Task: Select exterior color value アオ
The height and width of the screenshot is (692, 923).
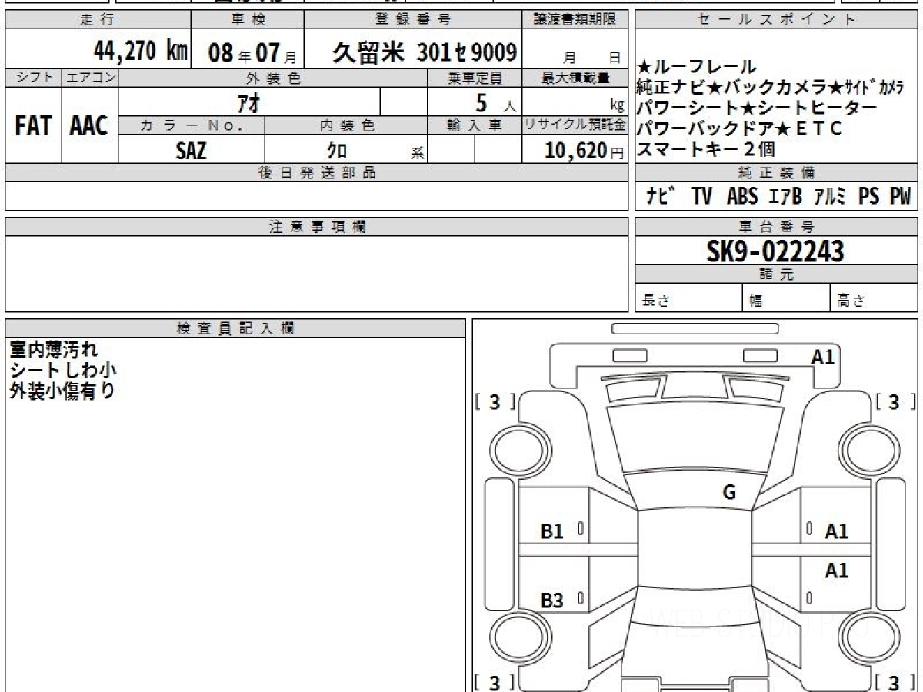Action: (x=249, y=102)
